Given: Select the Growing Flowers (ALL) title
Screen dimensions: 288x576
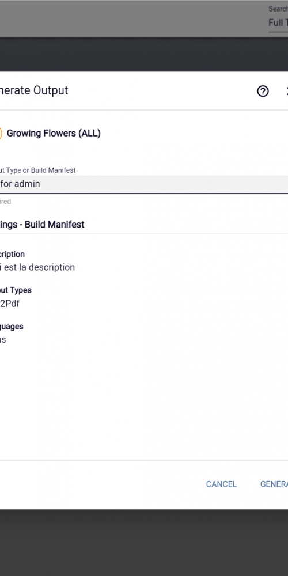Looking at the screenshot, I should [54, 134].
